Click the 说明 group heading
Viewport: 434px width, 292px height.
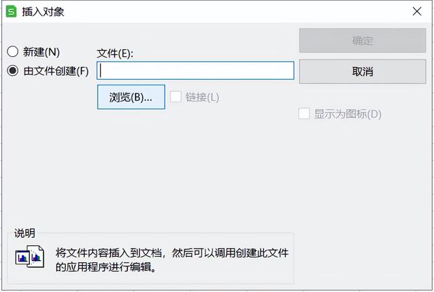[x=24, y=233]
